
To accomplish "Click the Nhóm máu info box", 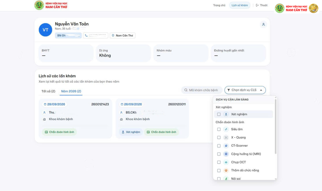I will click(181, 53).
